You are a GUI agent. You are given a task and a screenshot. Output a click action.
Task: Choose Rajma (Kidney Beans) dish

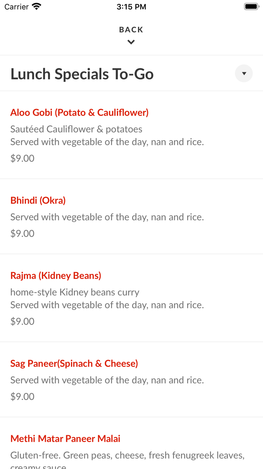[56, 276]
